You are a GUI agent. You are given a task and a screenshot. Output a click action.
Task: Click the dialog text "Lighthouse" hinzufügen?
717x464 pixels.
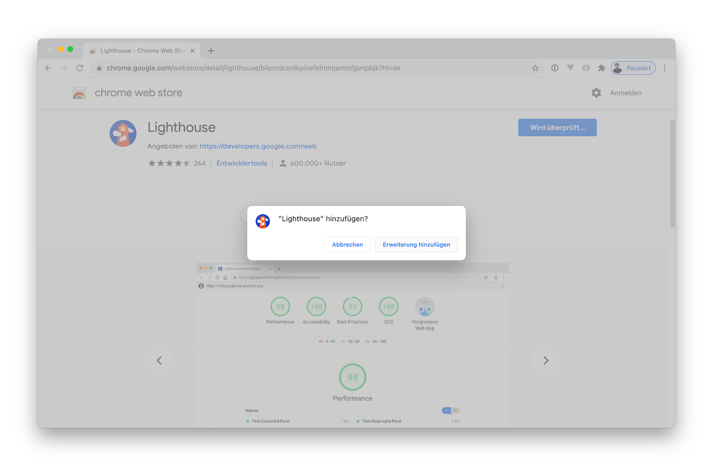tap(323, 219)
